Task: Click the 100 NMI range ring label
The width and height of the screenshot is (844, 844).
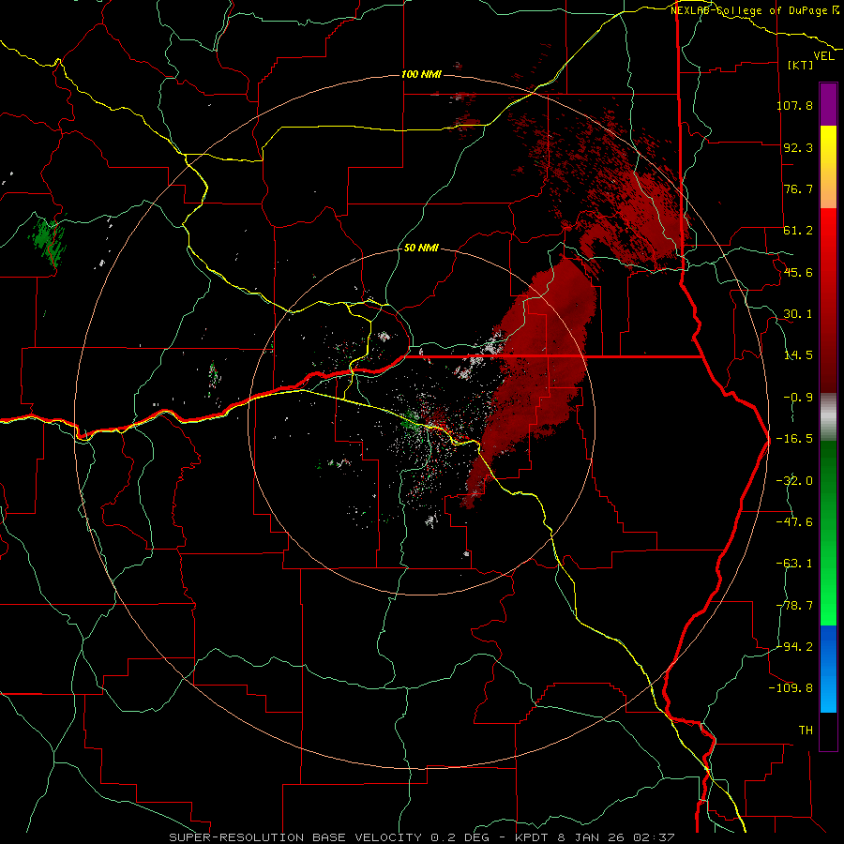Action: tap(421, 74)
